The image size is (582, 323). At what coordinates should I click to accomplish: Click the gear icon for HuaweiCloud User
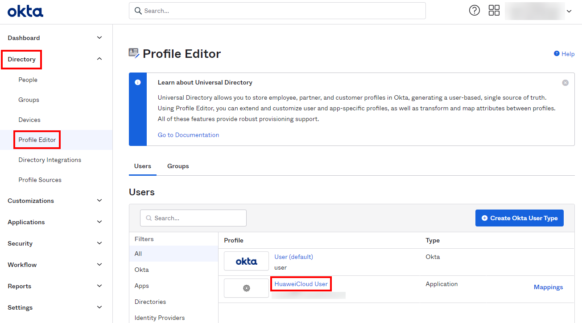click(x=246, y=288)
